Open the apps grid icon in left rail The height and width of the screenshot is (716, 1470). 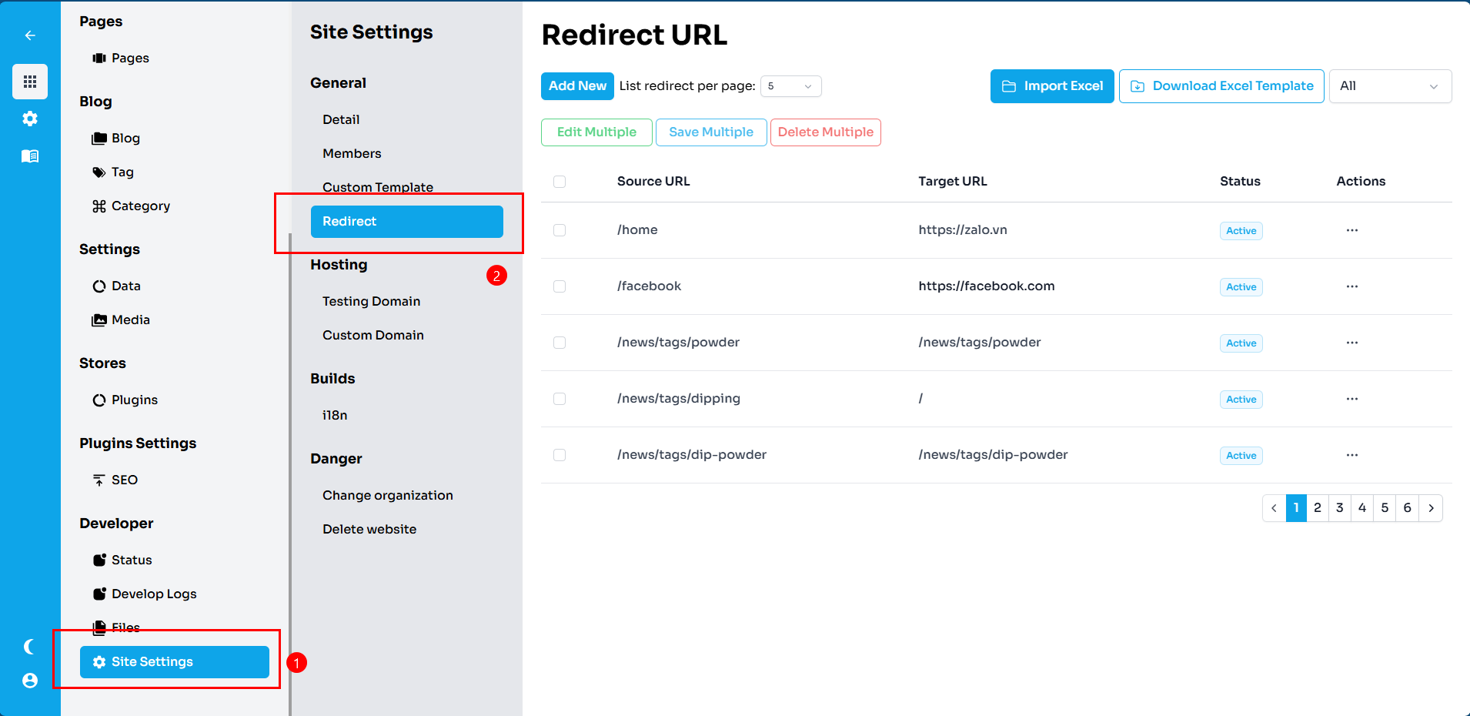click(30, 82)
